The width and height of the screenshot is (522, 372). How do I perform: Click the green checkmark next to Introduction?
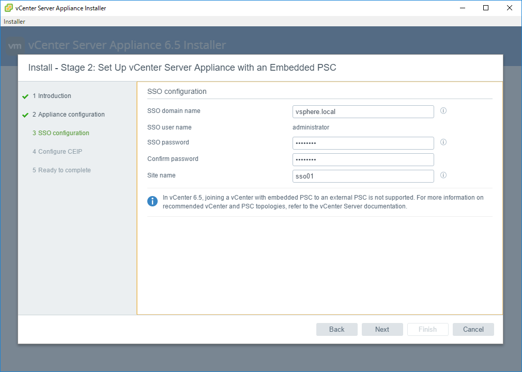[25, 96]
